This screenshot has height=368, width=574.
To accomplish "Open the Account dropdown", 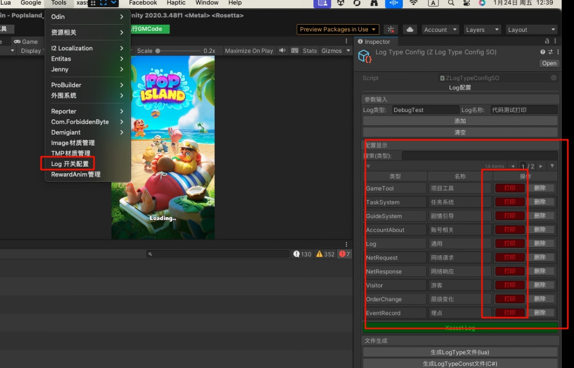I will click(x=440, y=30).
